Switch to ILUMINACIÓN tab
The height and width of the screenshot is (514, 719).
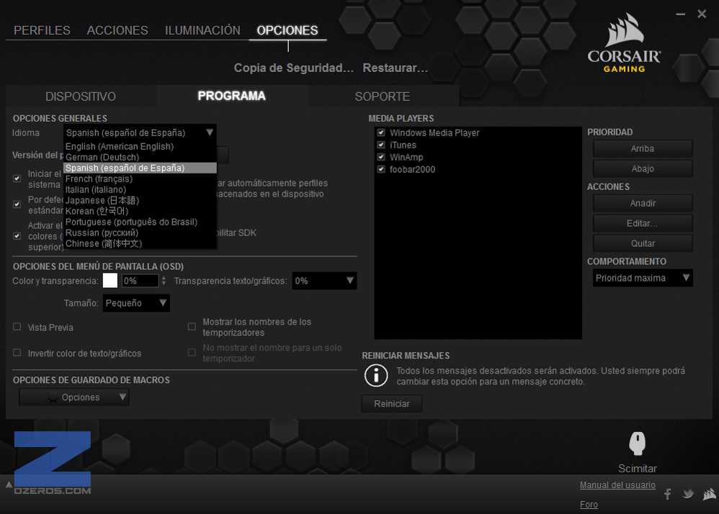click(202, 30)
